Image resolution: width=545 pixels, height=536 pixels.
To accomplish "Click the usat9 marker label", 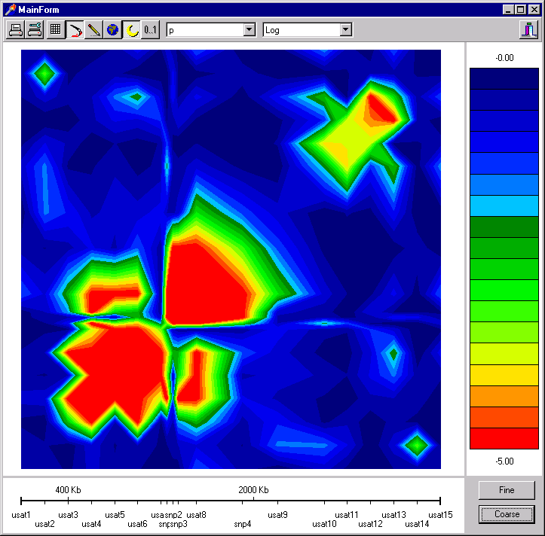I will click(x=277, y=515).
